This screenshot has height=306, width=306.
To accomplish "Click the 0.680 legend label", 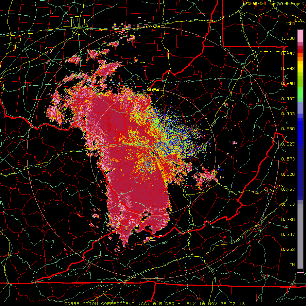I will pos(288,129).
